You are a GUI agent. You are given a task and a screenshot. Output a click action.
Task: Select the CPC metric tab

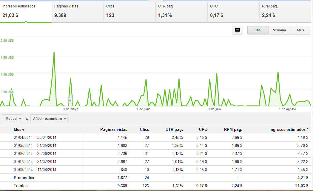pos(233,12)
